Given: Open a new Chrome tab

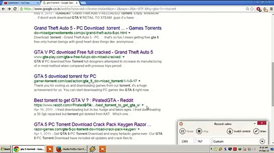Looking at the screenshot, I should [x=83, y=3].
